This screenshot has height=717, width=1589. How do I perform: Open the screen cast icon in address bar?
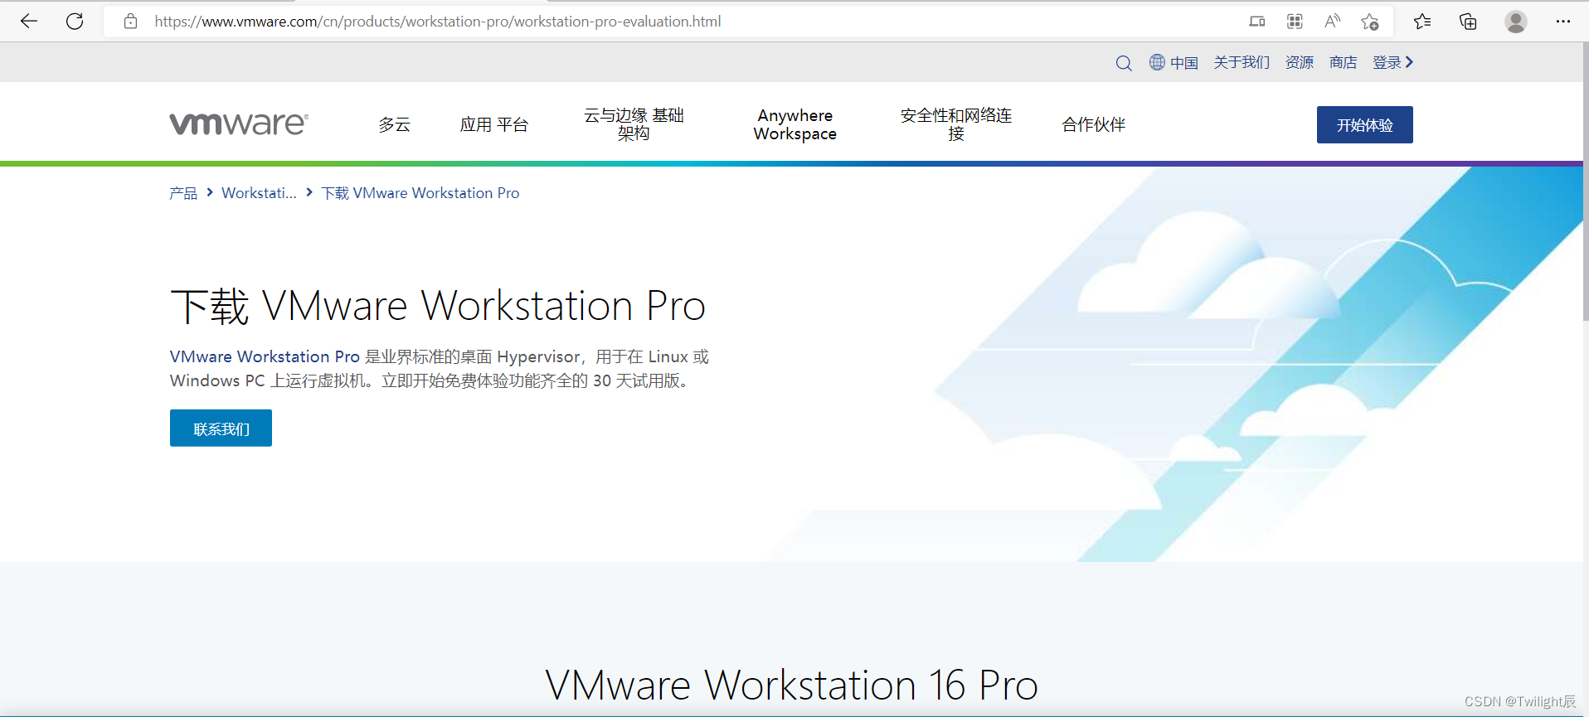tap(1257, 22)
